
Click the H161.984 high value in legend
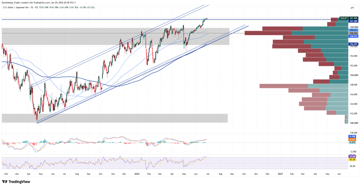54,7
